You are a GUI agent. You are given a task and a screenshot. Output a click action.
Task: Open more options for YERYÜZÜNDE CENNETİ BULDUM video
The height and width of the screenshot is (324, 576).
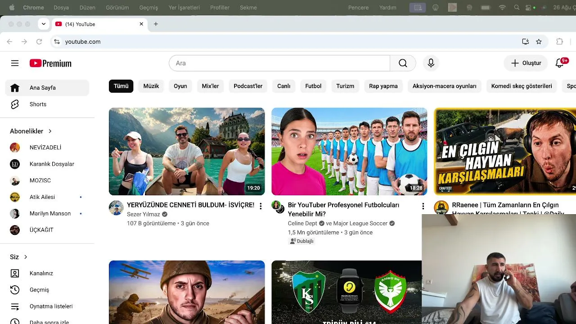pyautogui.click(x=261, y=206)
